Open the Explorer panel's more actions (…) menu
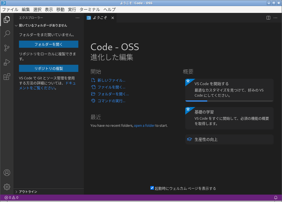 (x=78, y=18)
